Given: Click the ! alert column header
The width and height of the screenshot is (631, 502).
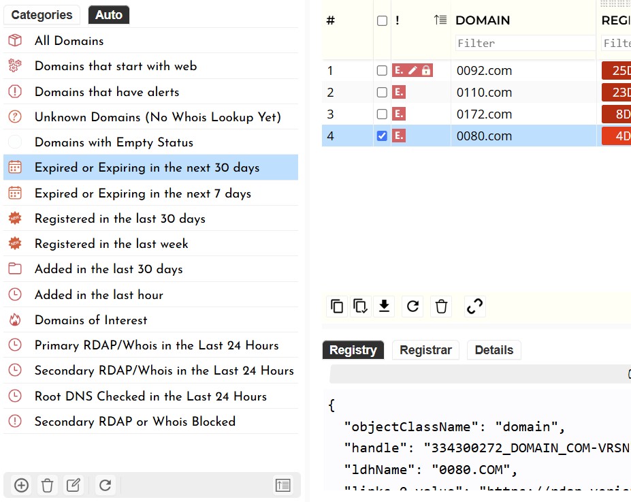Looking at the screenshot, I should pyautogui.click(x=398, y=20).
